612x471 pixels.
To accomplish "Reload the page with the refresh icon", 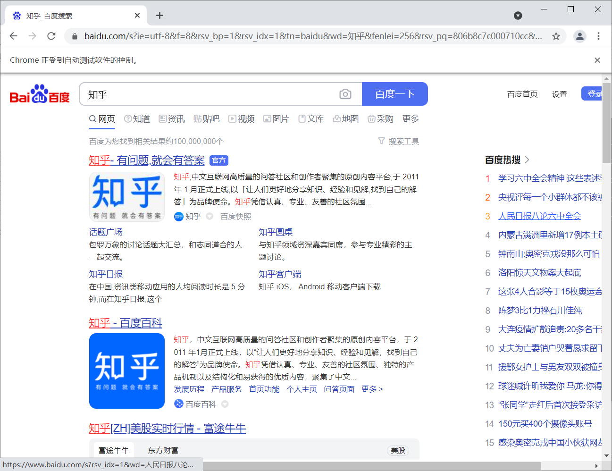I will click(51, 36).
